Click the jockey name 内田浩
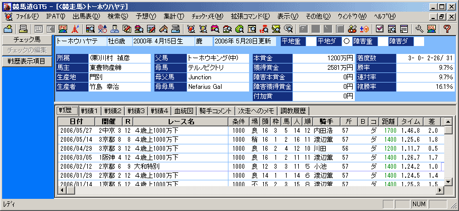459x211 pixels. pos(324,131)
